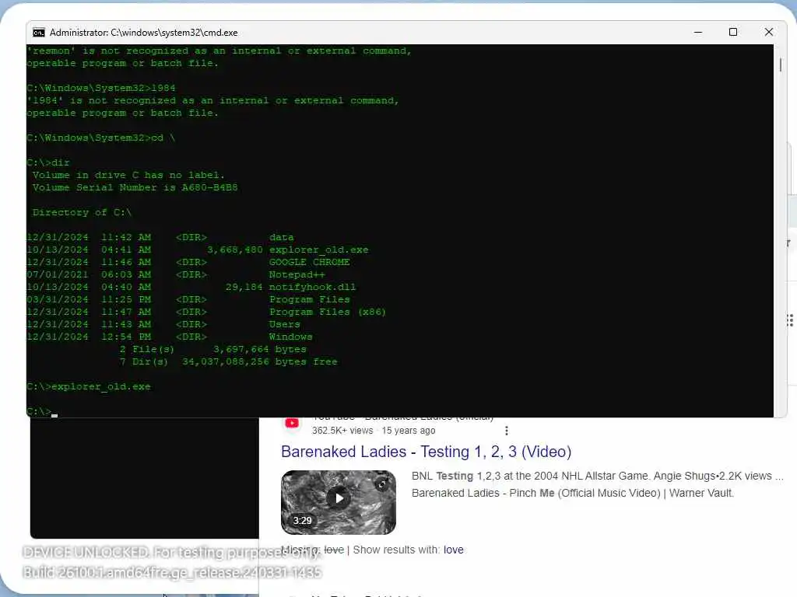Click the '3,697,664 bytes' file total text
The height and width of the screenshot is (597, 797).
point(260,349)
